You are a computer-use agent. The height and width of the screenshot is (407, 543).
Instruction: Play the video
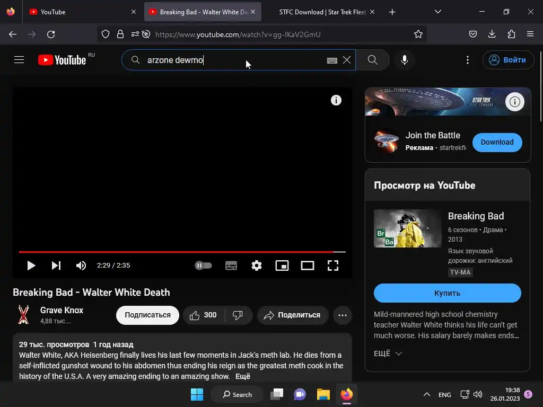tap(31, 266)
